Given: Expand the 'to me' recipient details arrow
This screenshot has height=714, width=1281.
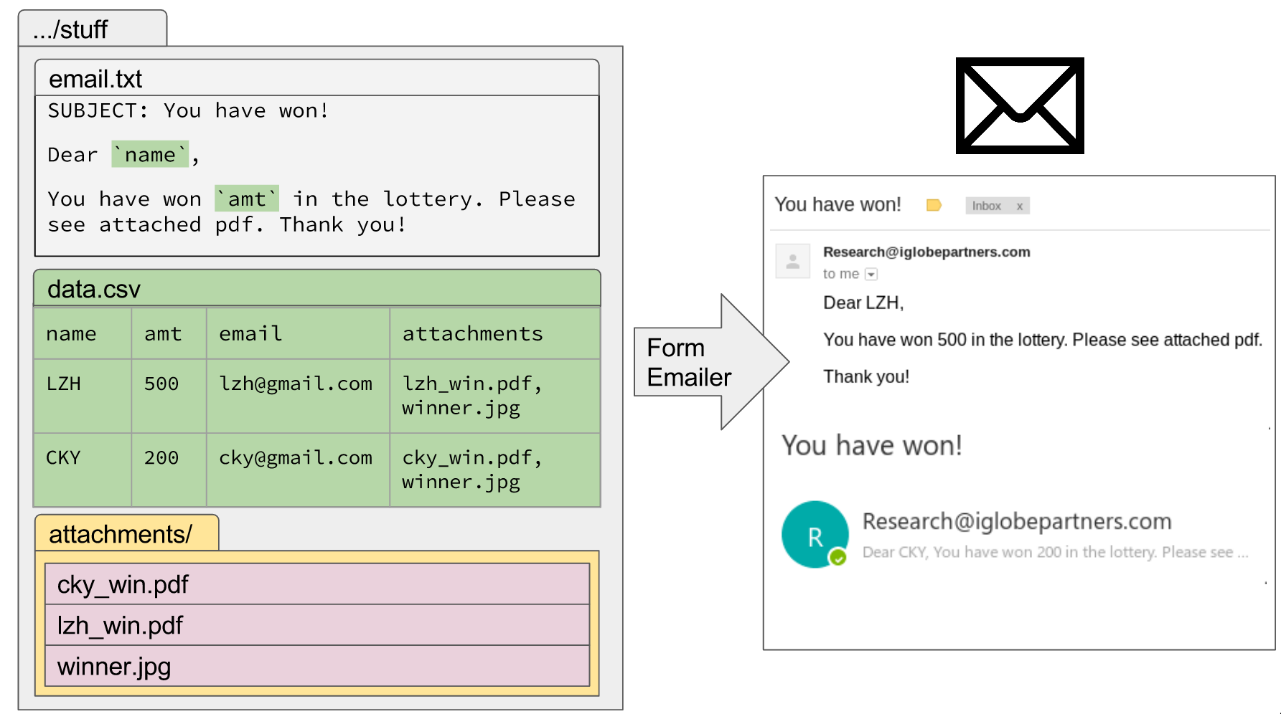Looking at the screenshot, I should pyautogui.click(x=871, y=275).
